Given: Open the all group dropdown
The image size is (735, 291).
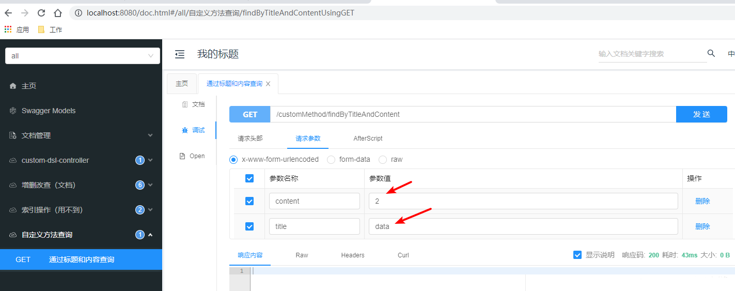Looking at the screenshot, I should tap(83, 56).
